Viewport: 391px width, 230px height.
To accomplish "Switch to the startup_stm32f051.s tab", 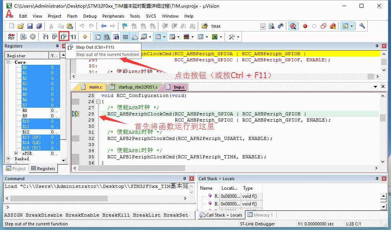I will pyautogui.click(x=135, y=87).
